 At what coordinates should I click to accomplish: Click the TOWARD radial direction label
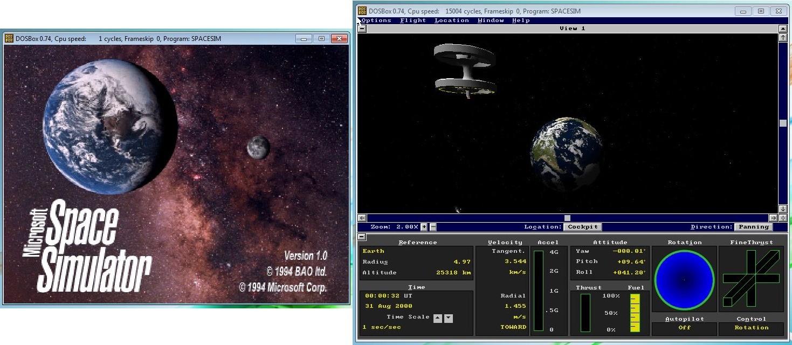[513, 327]
